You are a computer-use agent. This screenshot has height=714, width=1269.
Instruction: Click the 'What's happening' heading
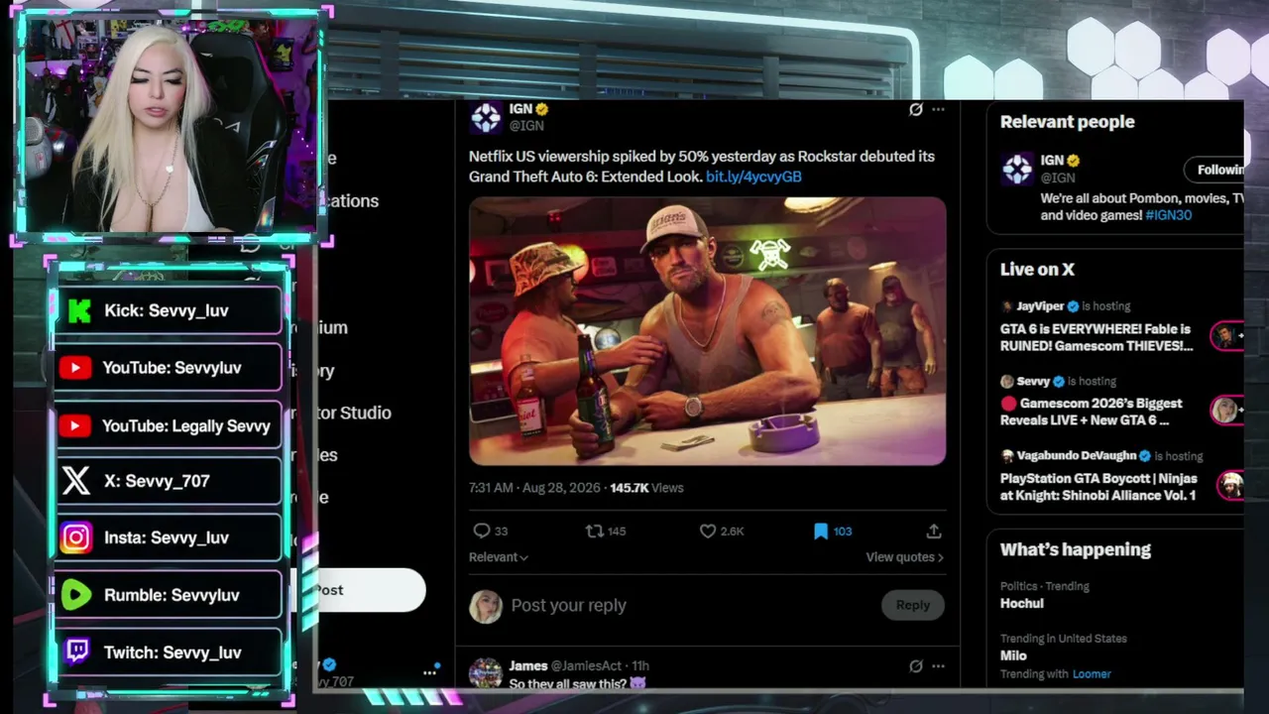click(x=1076, y=549)
